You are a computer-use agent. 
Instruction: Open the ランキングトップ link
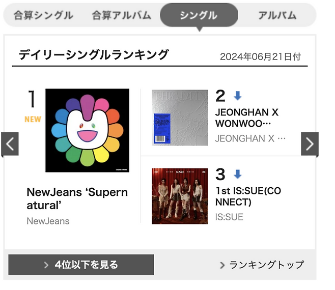click(x=266, y=265)
